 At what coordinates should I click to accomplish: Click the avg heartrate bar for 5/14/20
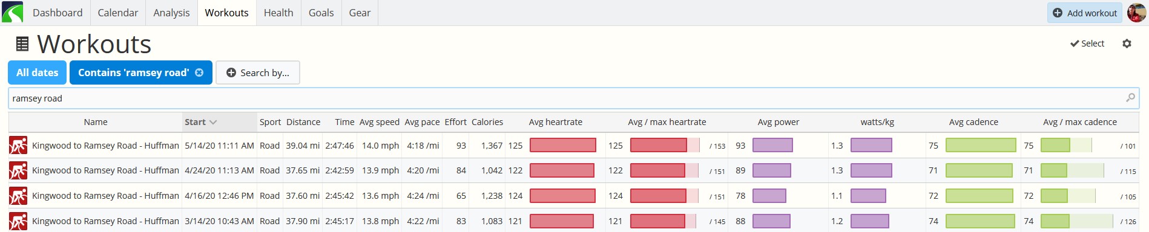tap(563, 146)
